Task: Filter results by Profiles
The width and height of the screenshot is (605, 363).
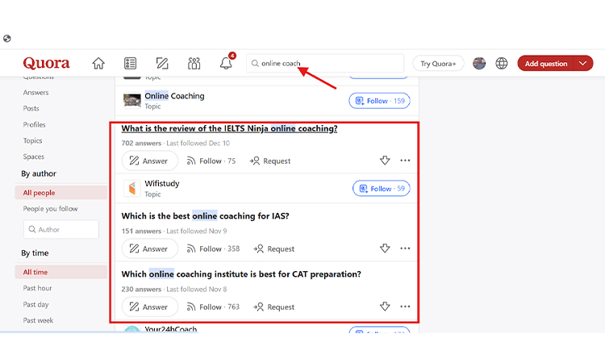Action: point(35,124)
